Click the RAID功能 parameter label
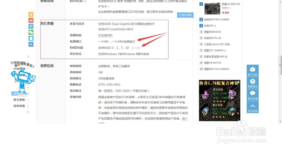 pyautogui.click(x=76, y=47)
